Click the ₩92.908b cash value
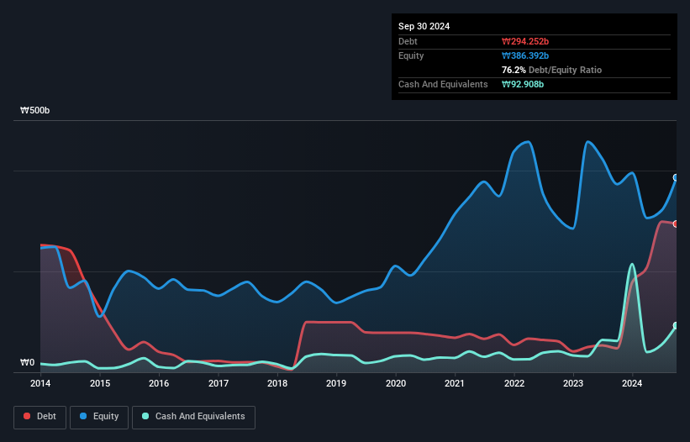Viewport: 690px width, 442px height. (523, 84)
